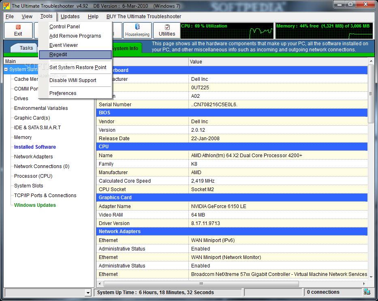Select IDE & SATA S.M.A.R.T item

tap(37, 128)
